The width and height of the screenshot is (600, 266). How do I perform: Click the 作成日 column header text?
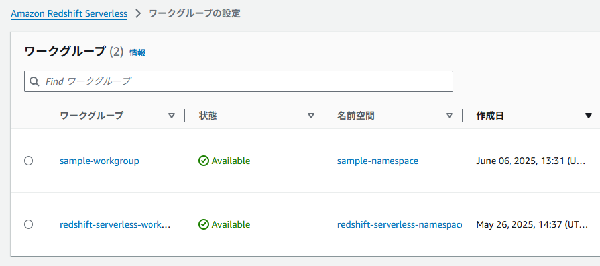[490, 116]
